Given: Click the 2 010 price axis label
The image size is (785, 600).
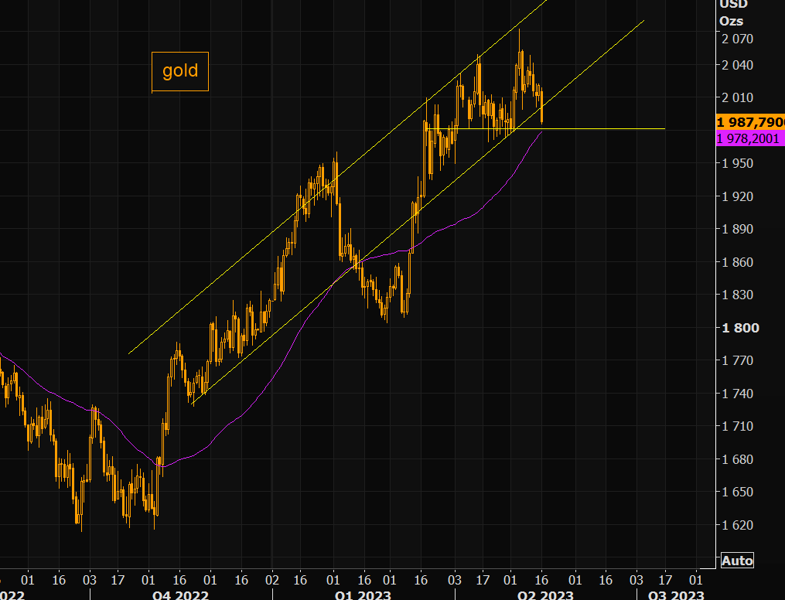Looking at the screenshot, I should pyautogui.click(x=737, y=97).
